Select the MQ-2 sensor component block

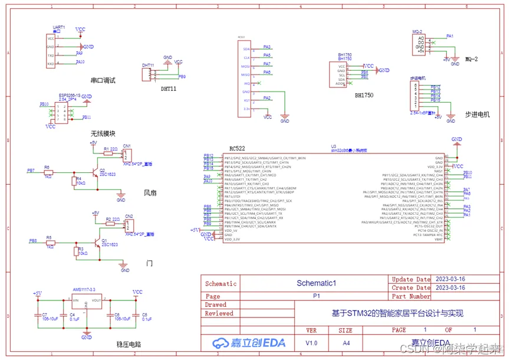click(x=419, y=45)
